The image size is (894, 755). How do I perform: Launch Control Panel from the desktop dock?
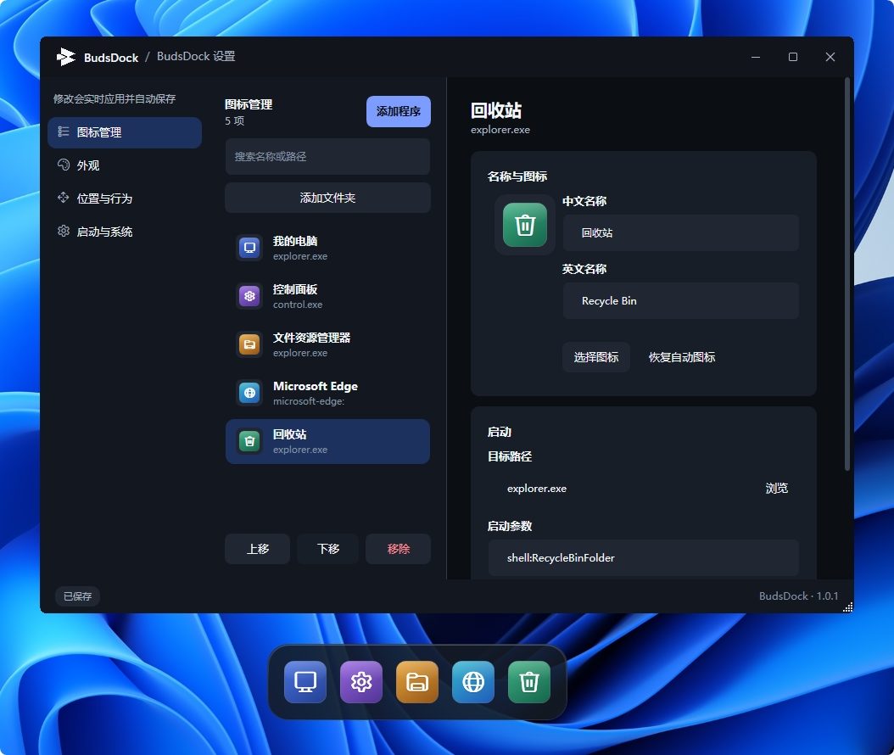click(360, 682)
